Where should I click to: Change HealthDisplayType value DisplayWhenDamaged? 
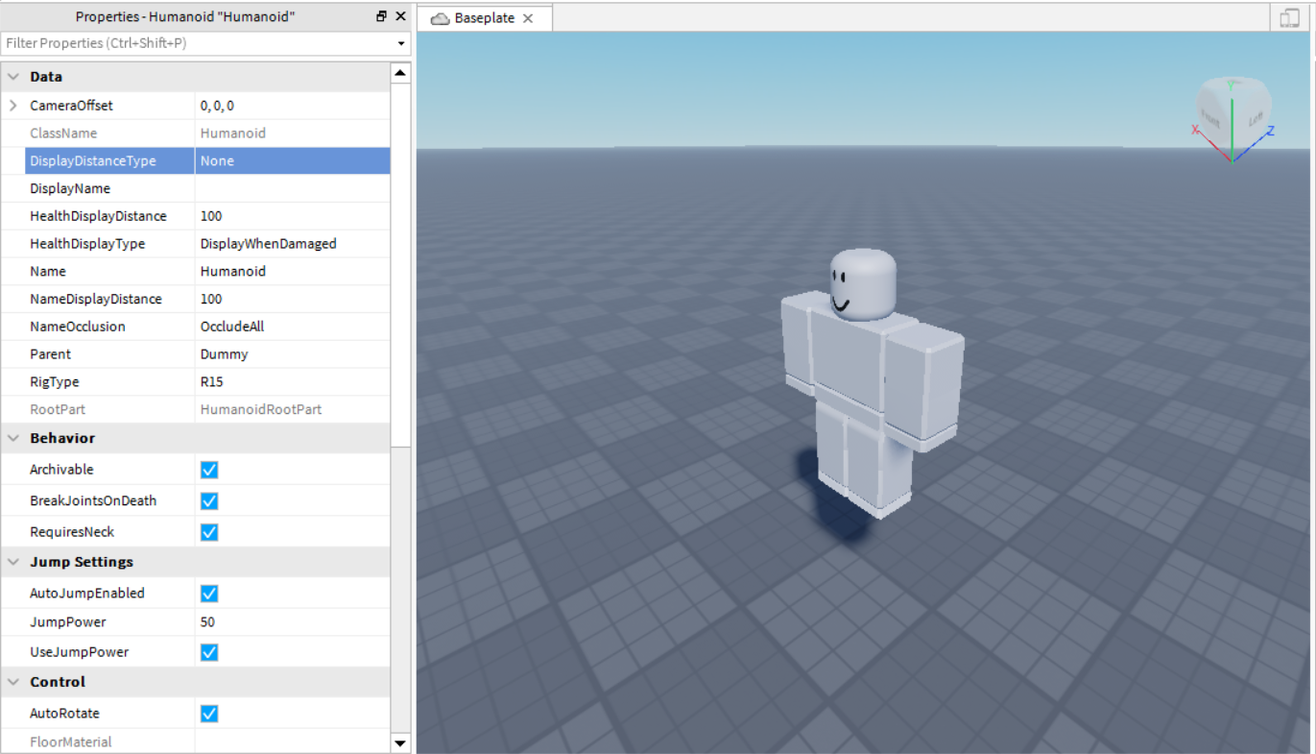click(x=293, y=244)
